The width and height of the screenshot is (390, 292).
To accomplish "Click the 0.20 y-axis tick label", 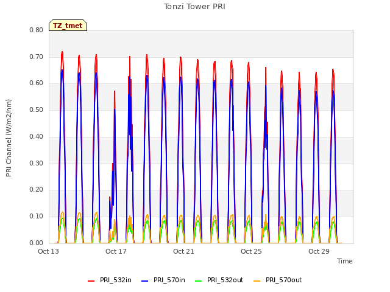I will (x=37, y=189).
